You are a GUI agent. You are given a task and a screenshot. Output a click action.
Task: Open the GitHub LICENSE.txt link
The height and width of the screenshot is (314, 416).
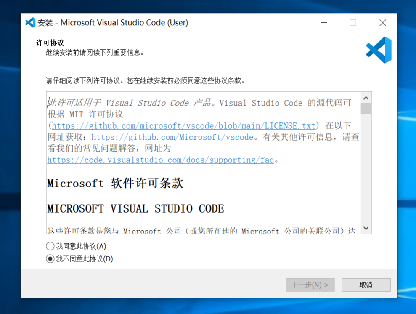coord(183,125)
